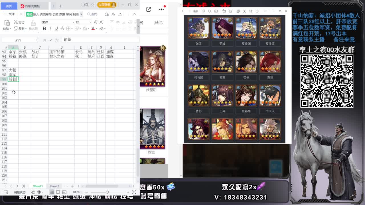Switch to page break preview view
Screen dimensions: 365x205
coord(64,192)
